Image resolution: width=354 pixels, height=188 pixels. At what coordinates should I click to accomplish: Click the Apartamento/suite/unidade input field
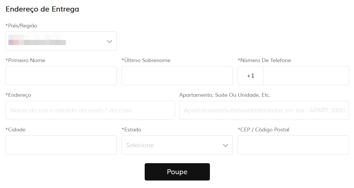[x=264, y=110]
